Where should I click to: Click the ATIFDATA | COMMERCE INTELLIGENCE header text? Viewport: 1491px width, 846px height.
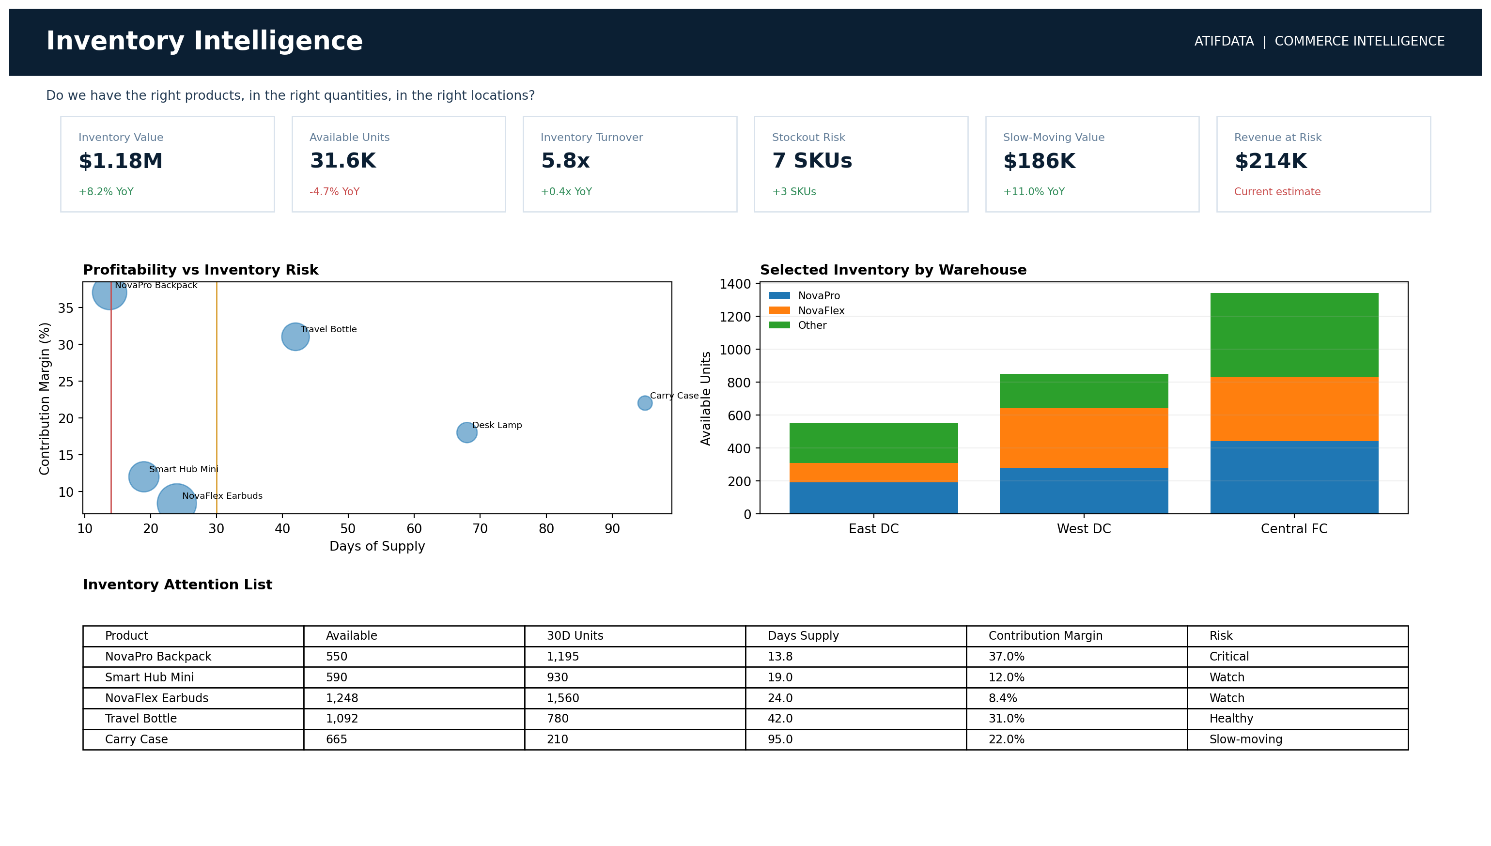[1319, 42]
